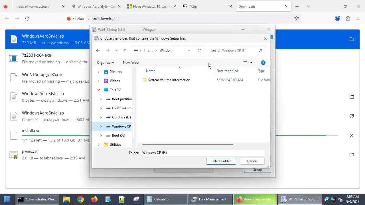Viewport: 365px width, 205px height.
Task: Switch to Have Windows 10 tab
Action: (152, 6)
